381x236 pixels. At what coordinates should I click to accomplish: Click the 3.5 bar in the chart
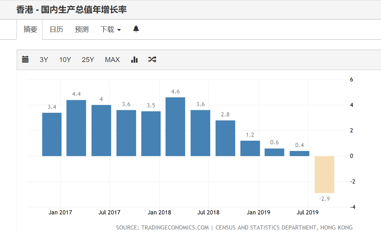pos(151,134)
